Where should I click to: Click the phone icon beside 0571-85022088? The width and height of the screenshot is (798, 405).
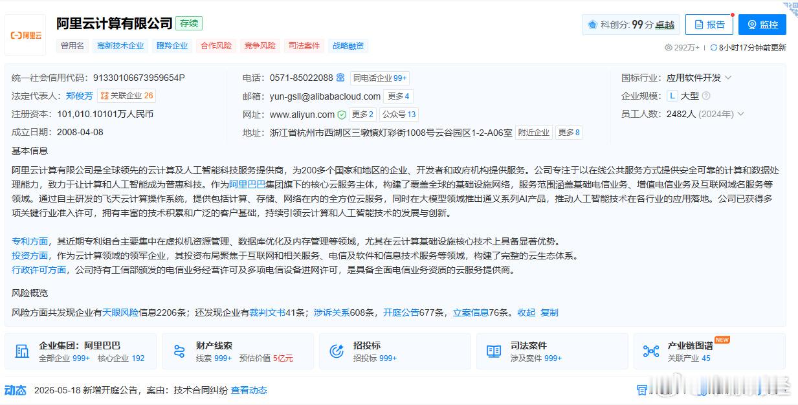point(340,78)
